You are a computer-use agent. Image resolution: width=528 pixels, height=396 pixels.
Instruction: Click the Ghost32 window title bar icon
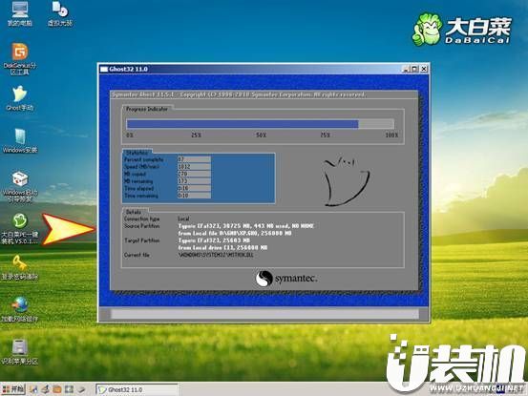point(104,69)
